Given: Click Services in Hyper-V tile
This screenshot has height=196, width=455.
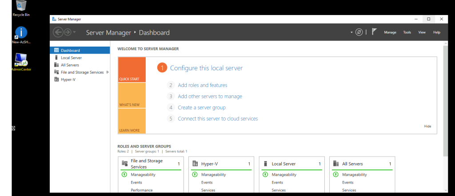Looking at the screenshot, I should pos(208,190).
